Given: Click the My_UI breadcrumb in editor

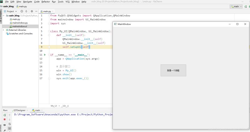Looking at the screenshot, I should tap(54, 106).
